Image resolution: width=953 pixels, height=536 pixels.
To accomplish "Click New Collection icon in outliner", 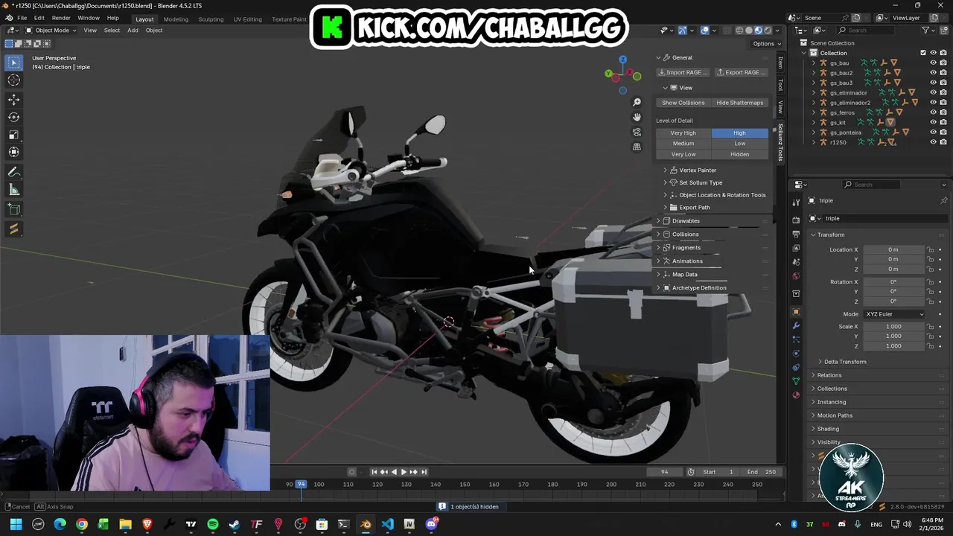I will (x=944, y=31).
